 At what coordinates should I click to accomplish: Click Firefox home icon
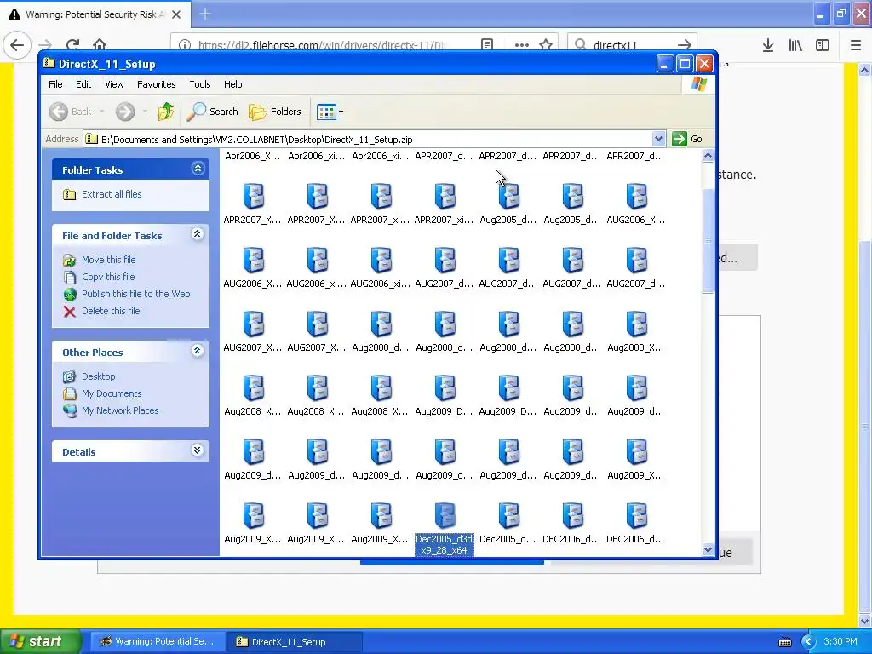click(100, 45)
